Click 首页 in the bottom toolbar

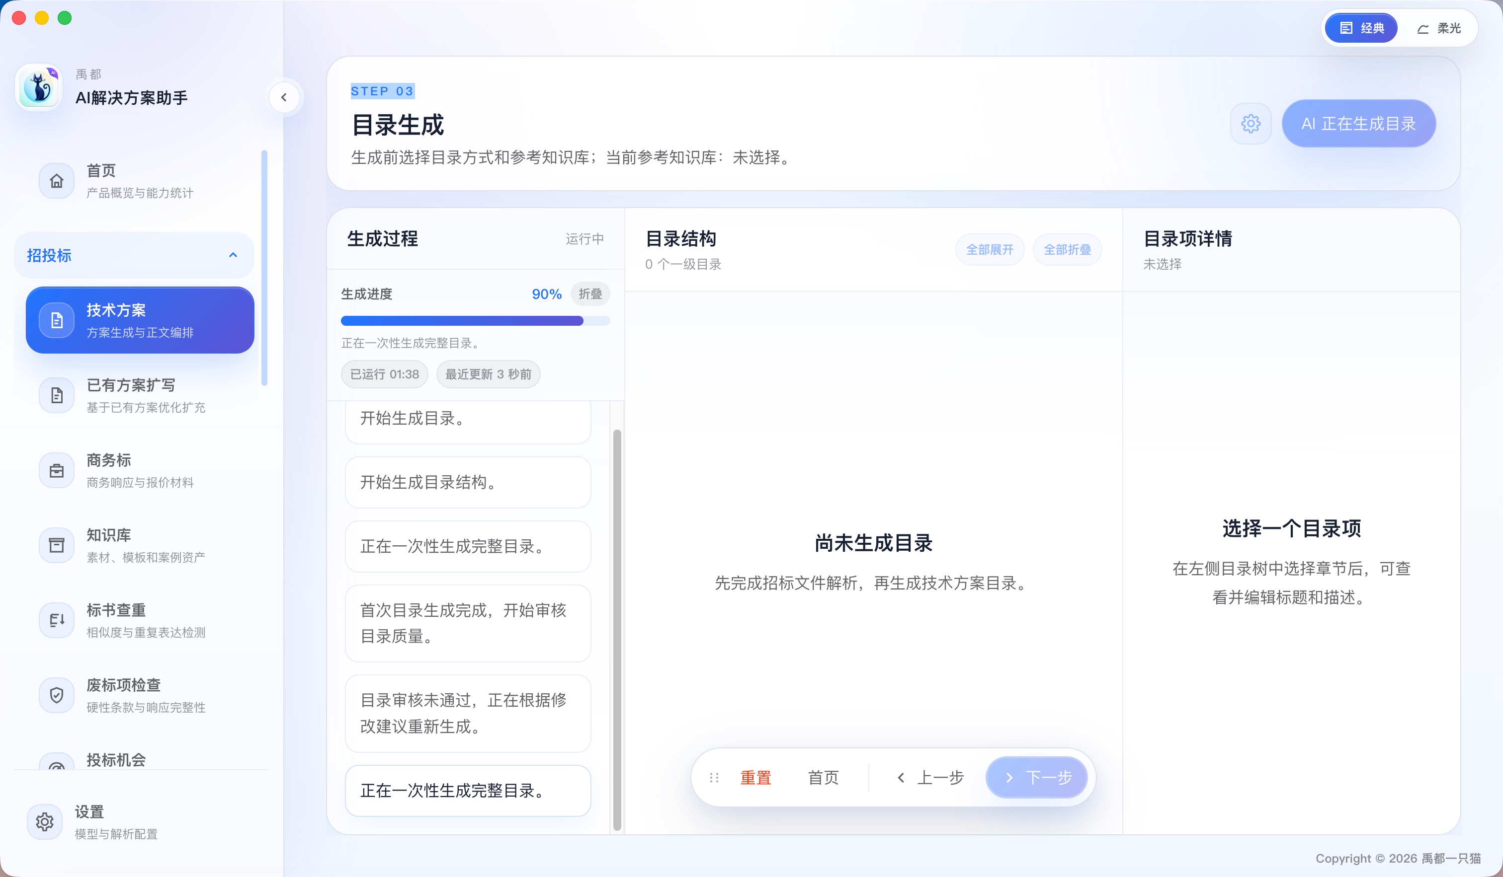click(x=823, y=778)
